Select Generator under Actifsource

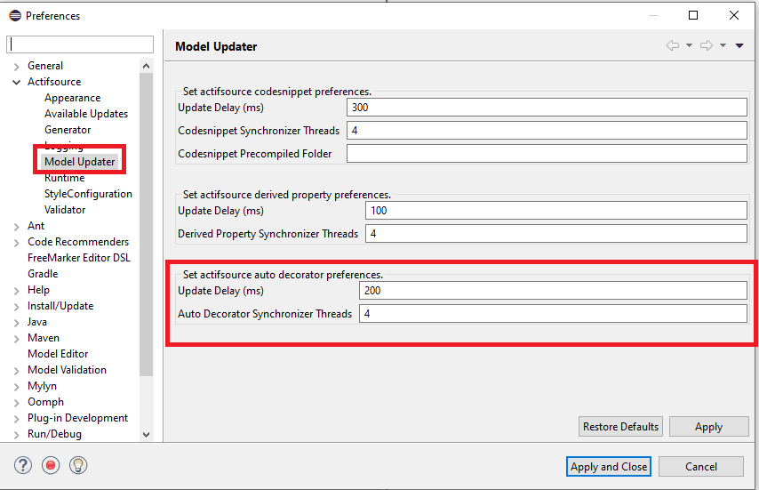(68, 130)
